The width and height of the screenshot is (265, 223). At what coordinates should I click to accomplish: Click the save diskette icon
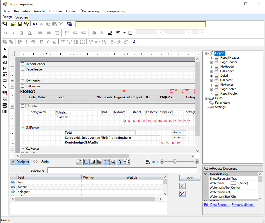coord(20,24)
